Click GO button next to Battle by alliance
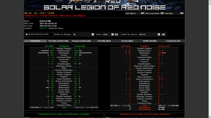Viewport: 211px width, 118px height. [x=163, y=34]
